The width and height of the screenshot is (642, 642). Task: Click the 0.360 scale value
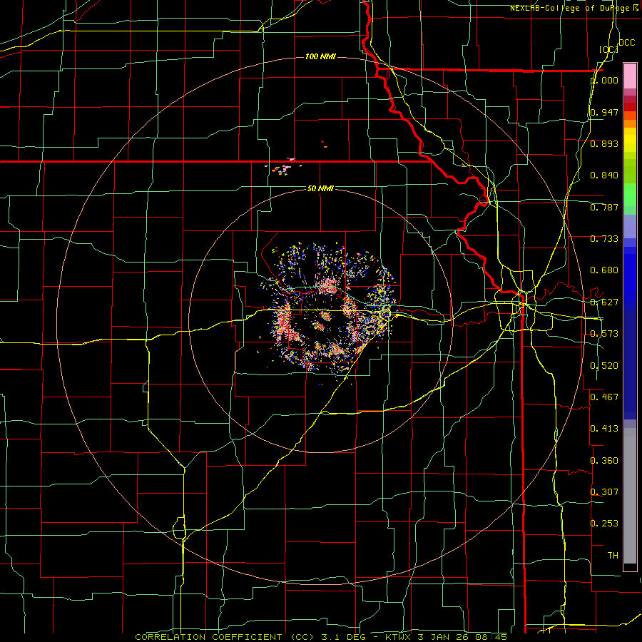(604, 460)
